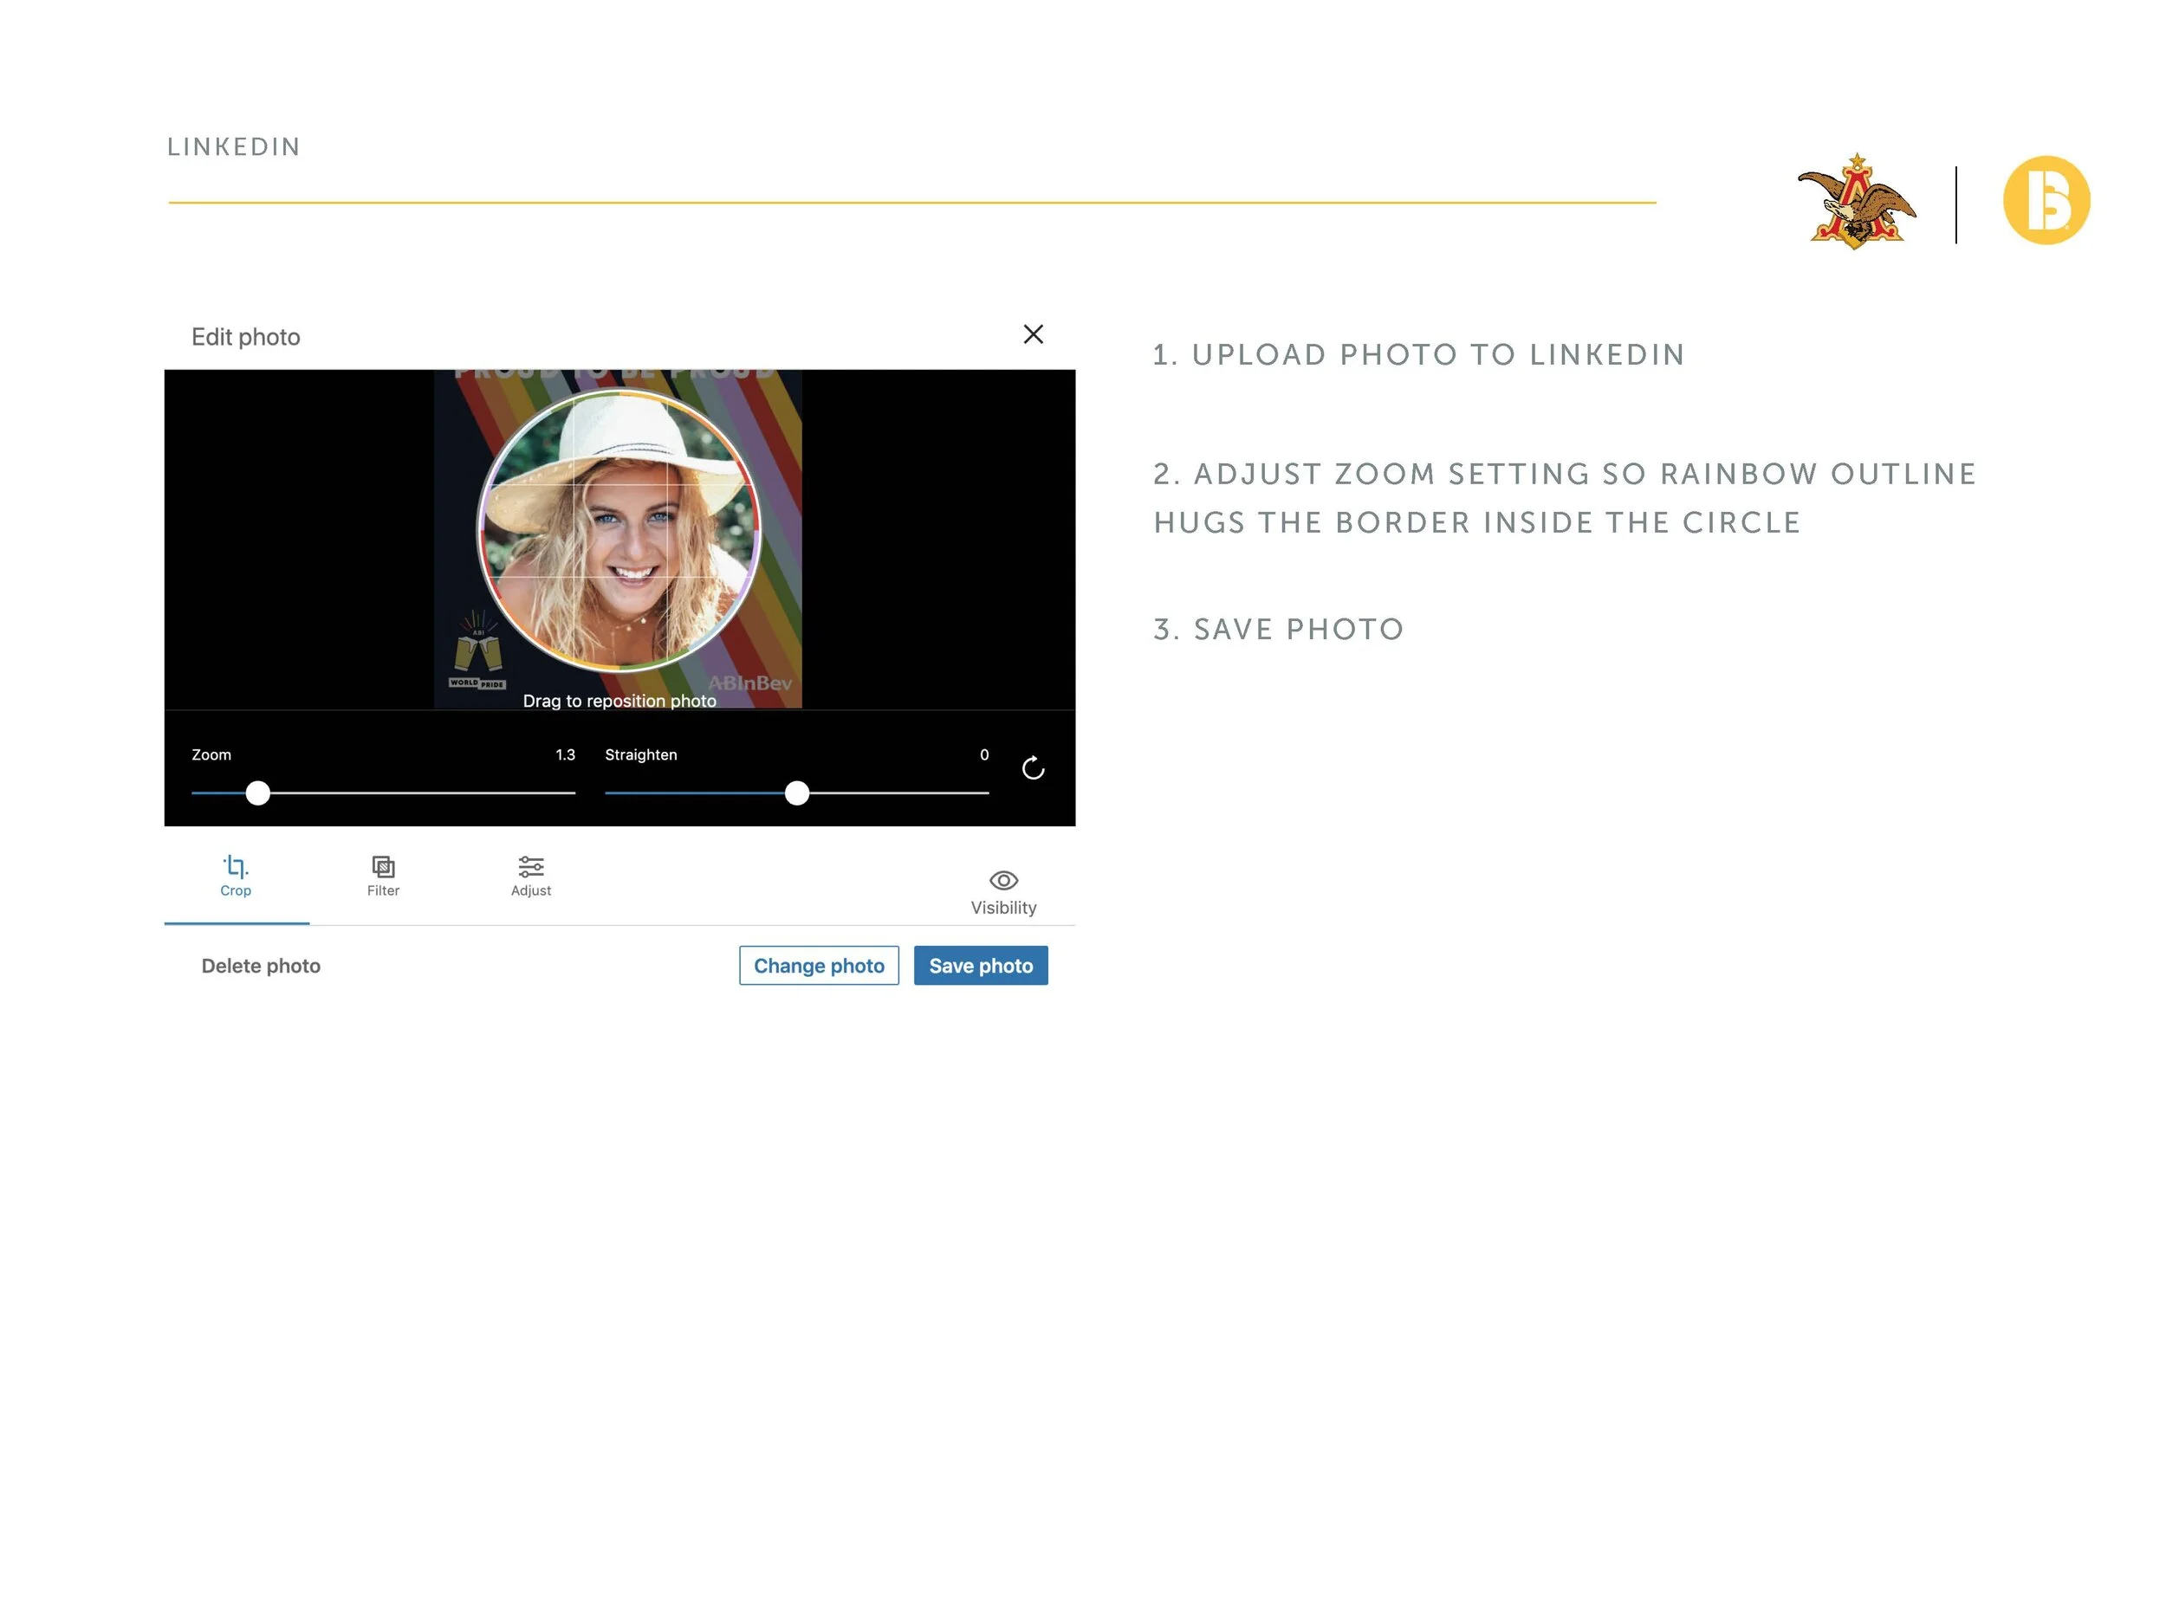Click the Delete photo link
2166x1624 pixels.
[x=261, y=967]
